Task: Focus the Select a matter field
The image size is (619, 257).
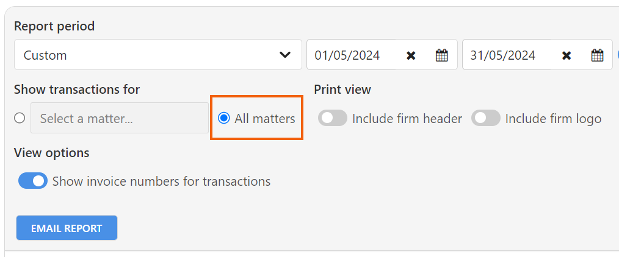Action: 120,118
